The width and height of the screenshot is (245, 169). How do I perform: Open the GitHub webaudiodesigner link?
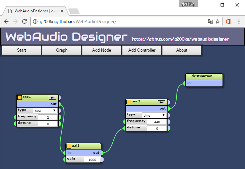(180, 39)
